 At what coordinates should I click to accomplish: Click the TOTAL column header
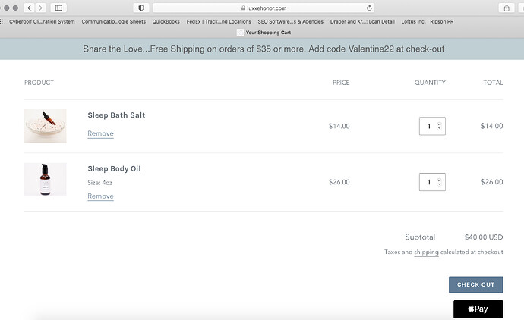pos(493,83)
